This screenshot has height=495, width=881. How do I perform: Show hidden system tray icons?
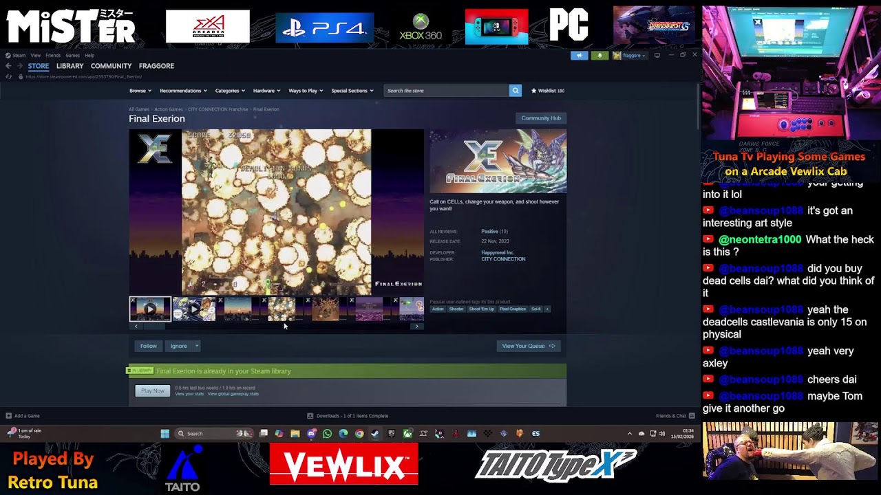click(629, 434)
